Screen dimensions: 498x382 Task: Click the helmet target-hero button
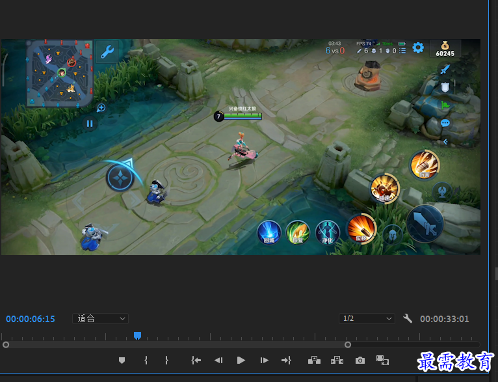click(x=392, y=235)
